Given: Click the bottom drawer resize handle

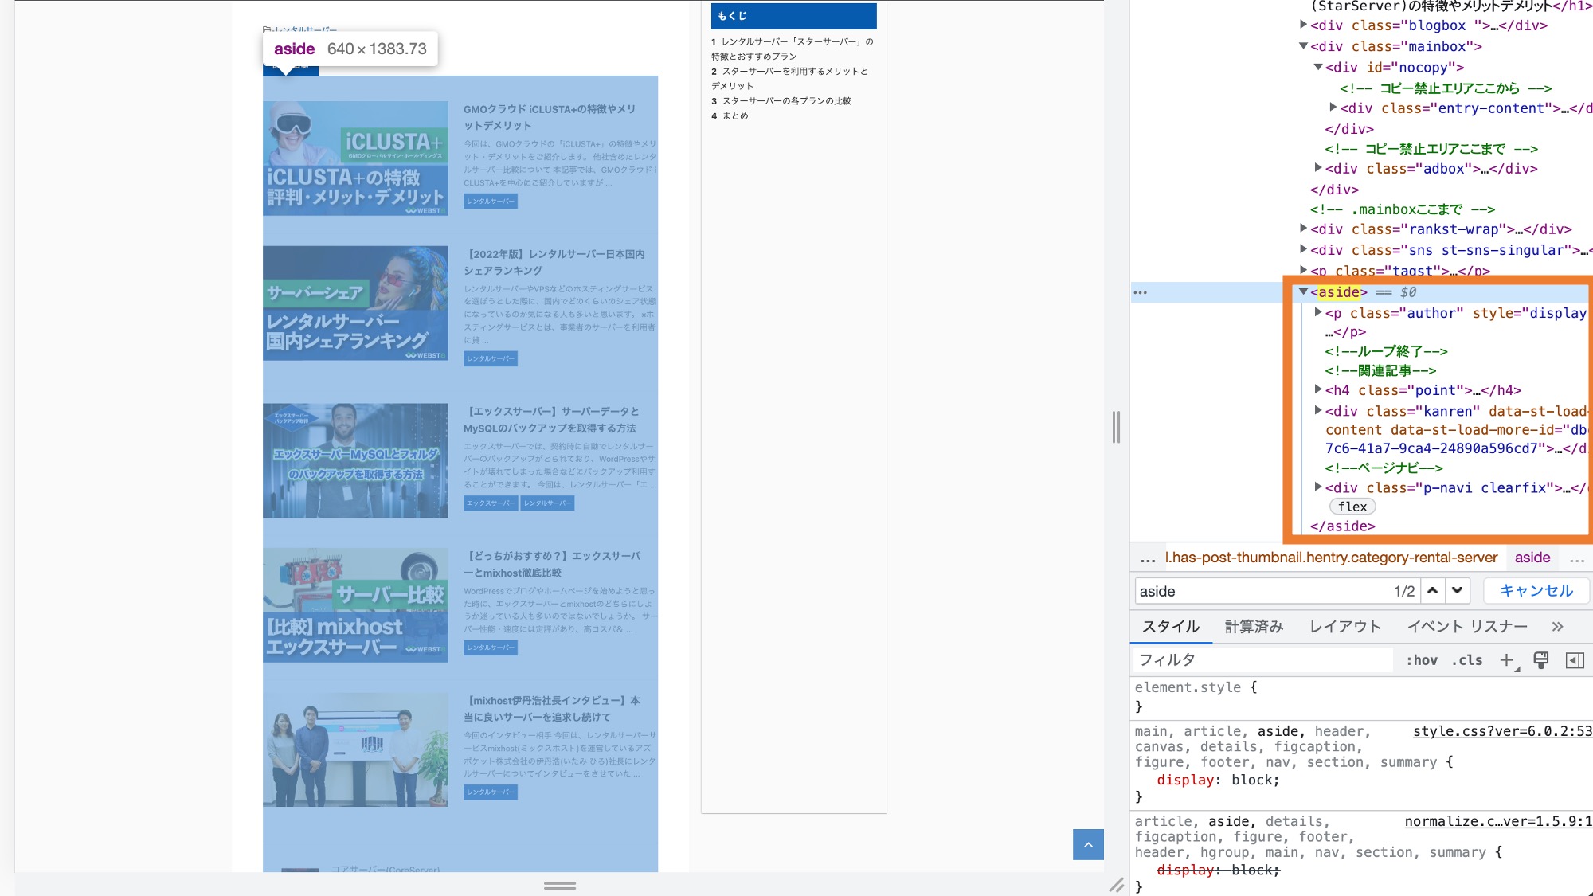Looking at the screenshot, I should [560, 885].
